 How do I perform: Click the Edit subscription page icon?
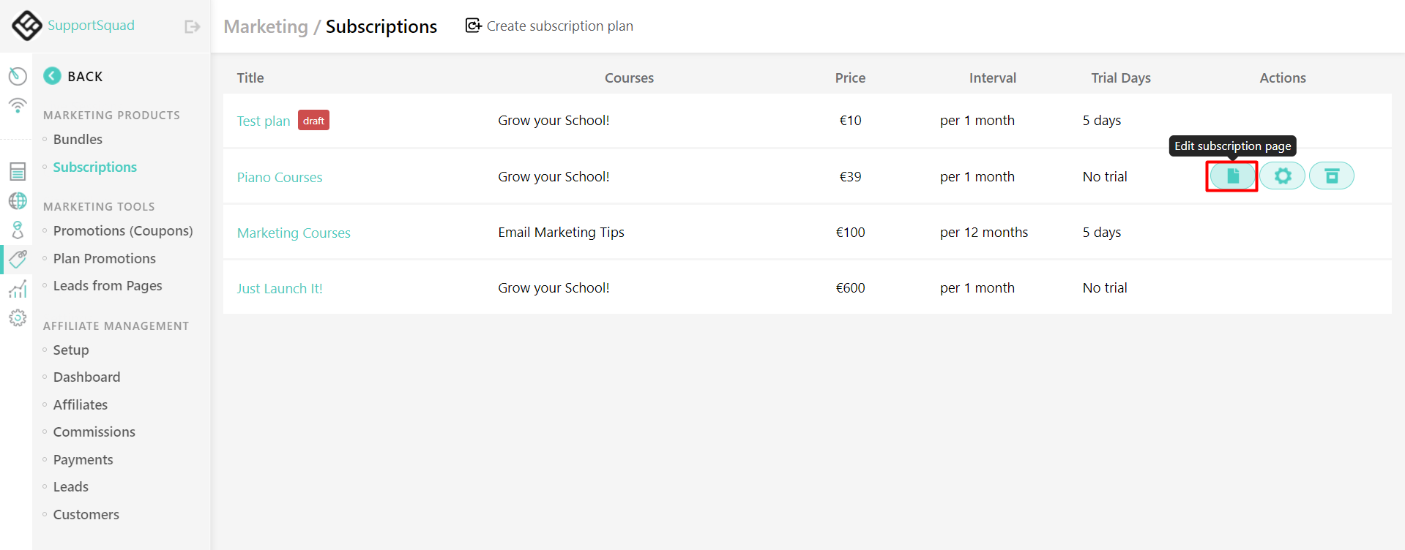click(1232, 176)
